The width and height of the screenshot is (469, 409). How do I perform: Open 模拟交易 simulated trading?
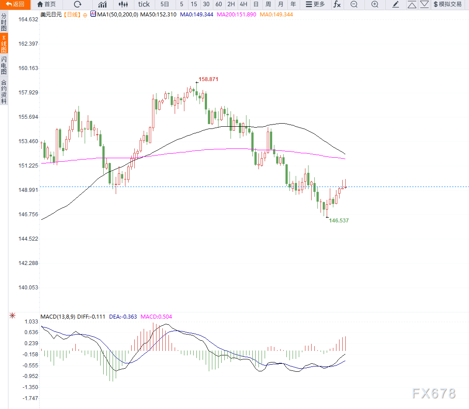click(448, 4)
